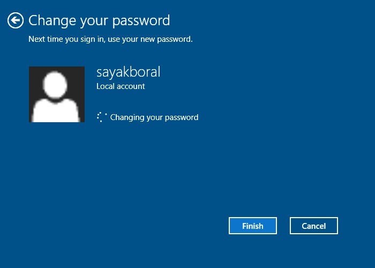Image resolution: width=375 pixels, height=268 pixels.
Task: Abort the password change with Cancel
Action: pyautogui.click(x=314, y=226)
